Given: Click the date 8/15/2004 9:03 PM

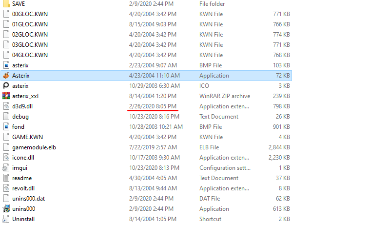Looking at the screenshot, I should (153, 24).
